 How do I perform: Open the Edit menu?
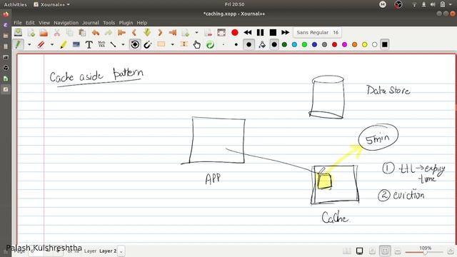pyautogui.click(x=30, y=22)
